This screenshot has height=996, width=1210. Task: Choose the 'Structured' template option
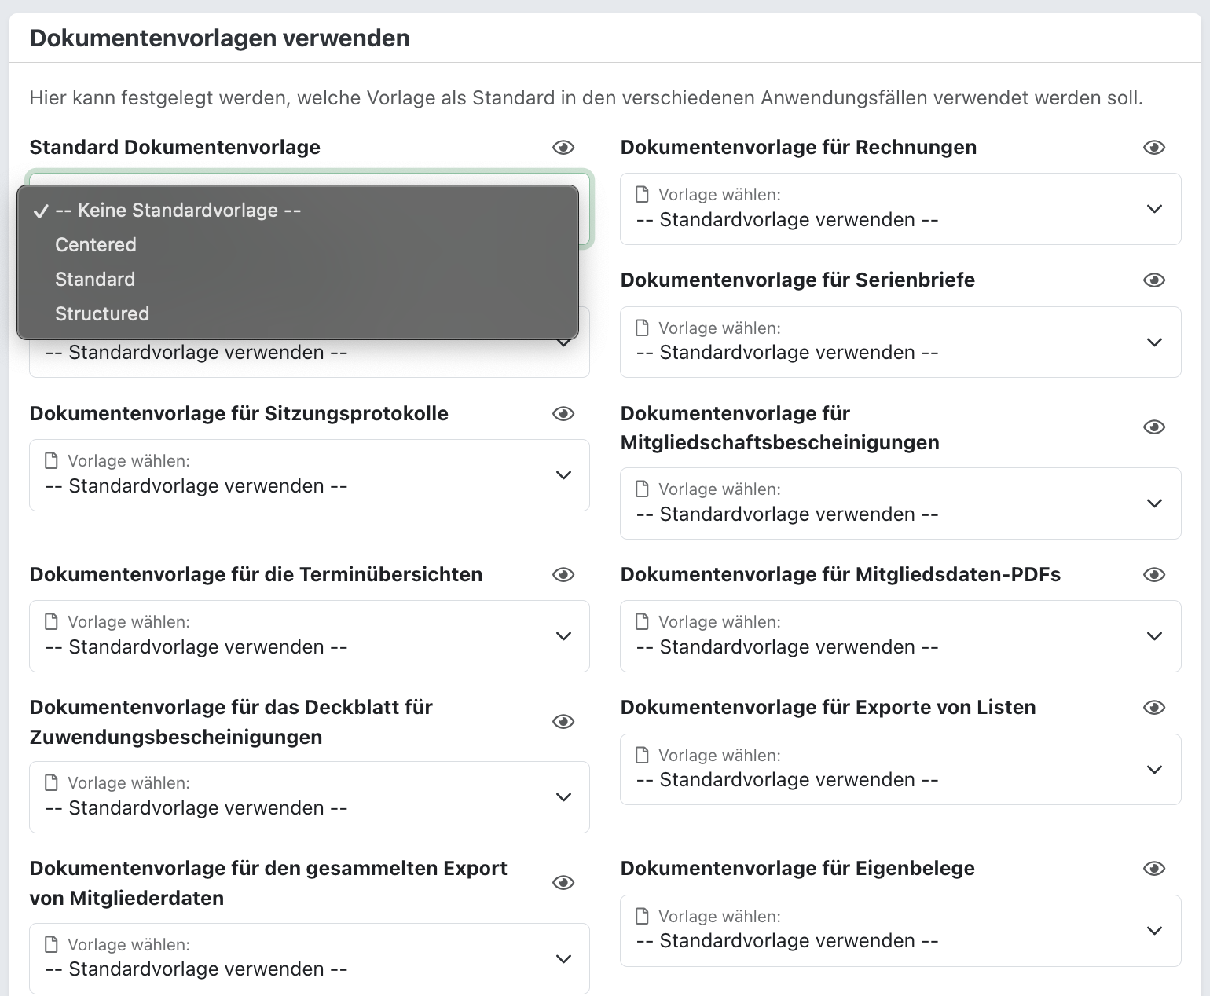tap(102, 314)
